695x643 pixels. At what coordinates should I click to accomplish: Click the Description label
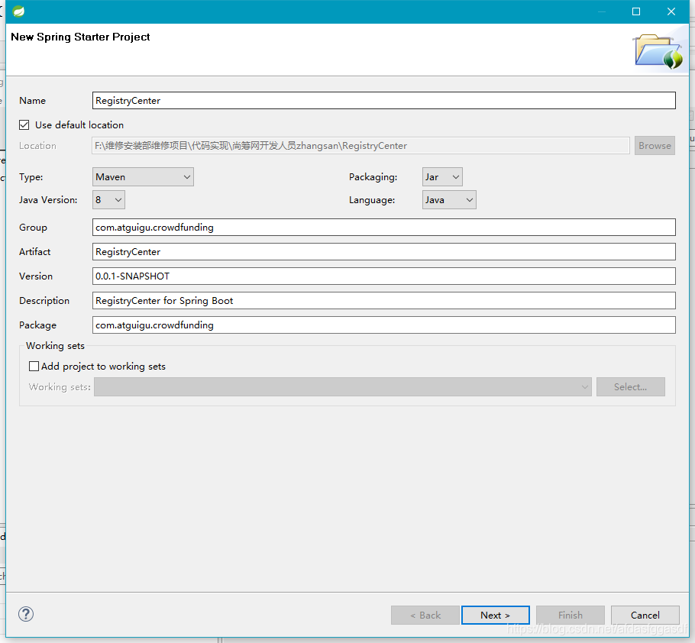44,300
